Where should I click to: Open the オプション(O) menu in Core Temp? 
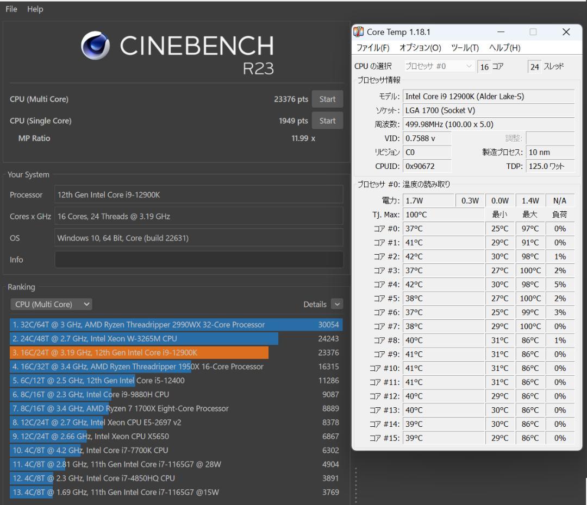tap(420, 47)
